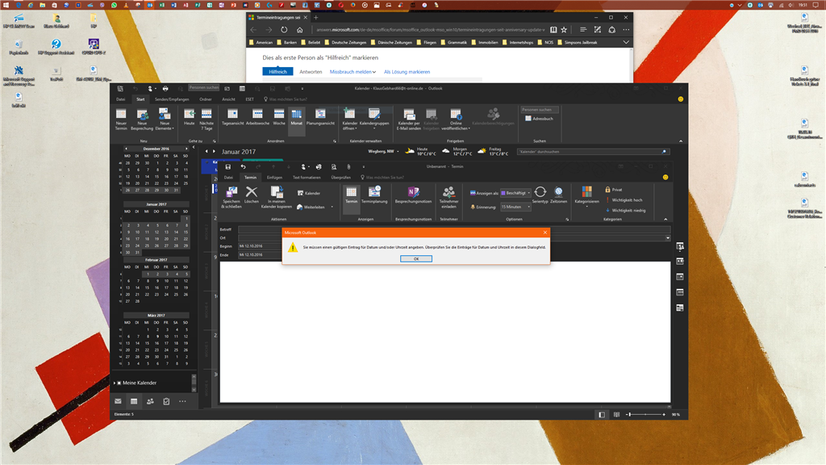Go to the previous month in the date navigator
Image resolution: width=826 pixels, height=465 pixels.
[126, 149]
